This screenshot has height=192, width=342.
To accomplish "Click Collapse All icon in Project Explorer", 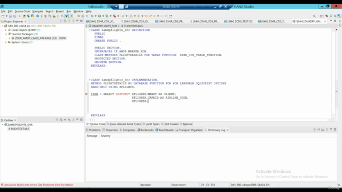I will coord(61,21).
